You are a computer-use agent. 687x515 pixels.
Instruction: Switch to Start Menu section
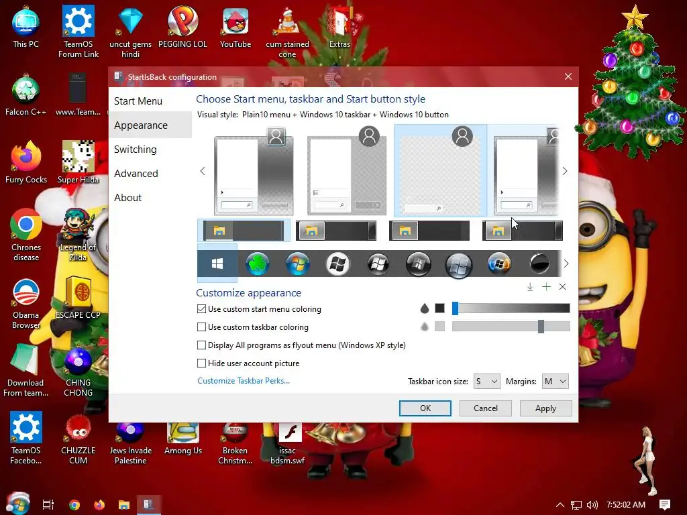(150, 101)
